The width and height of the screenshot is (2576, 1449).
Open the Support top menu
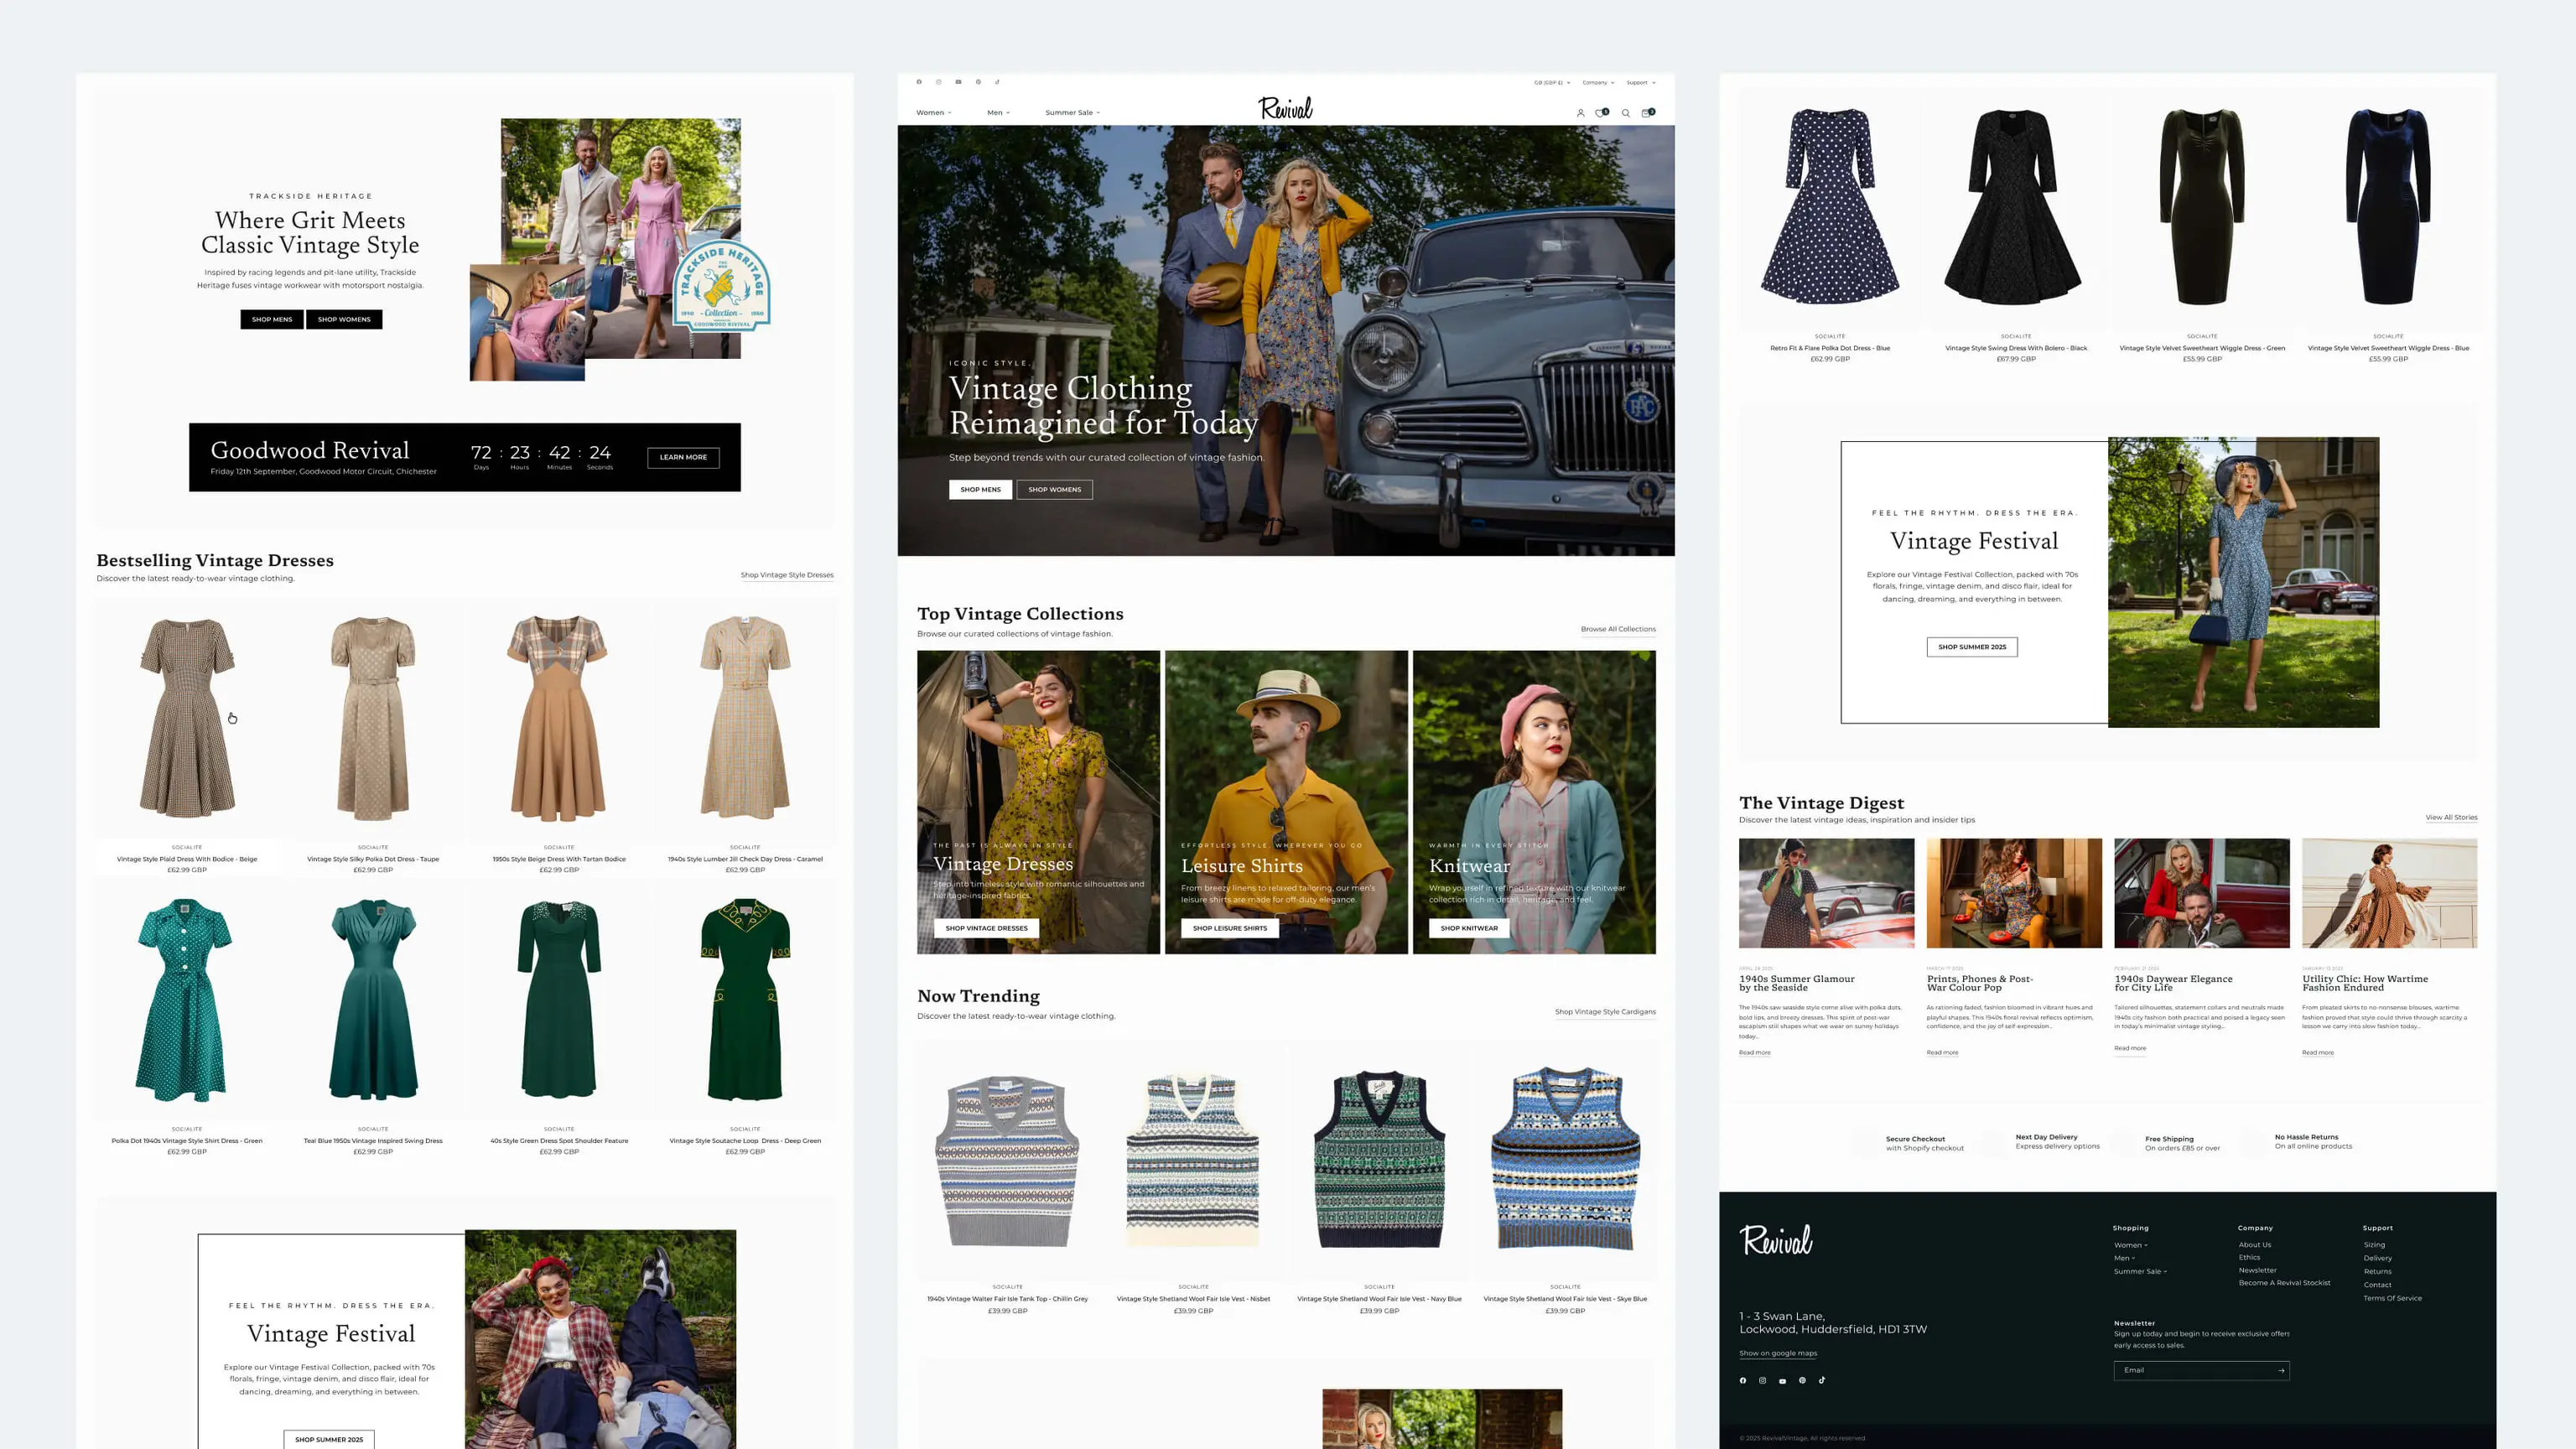(x=1641, y=83)
